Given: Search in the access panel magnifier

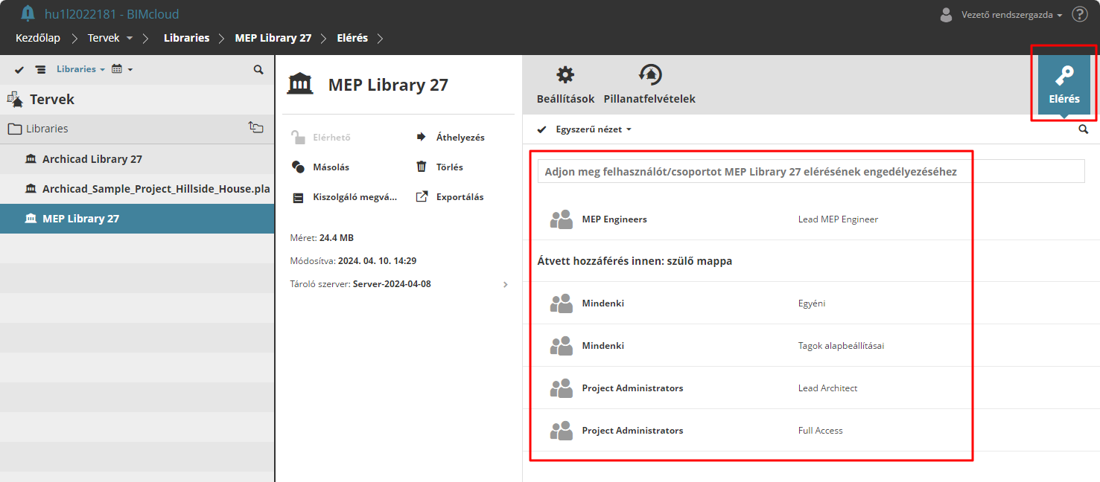Looking at the screenshot, I should click(x=1083, y=129).
